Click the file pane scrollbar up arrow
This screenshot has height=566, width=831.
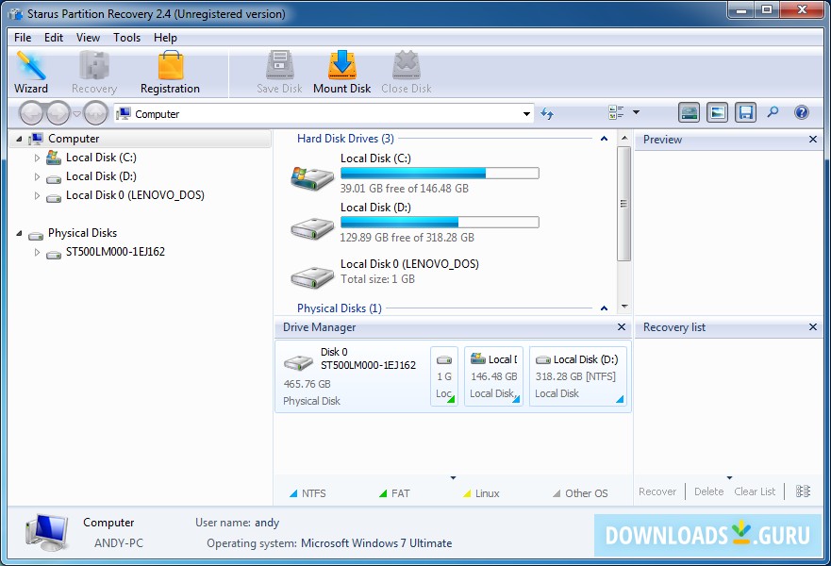(624, 138)
